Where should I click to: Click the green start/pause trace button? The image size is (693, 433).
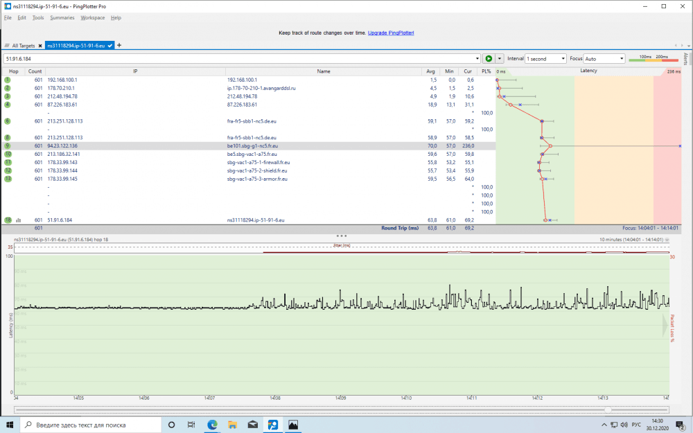click(489, 59)
